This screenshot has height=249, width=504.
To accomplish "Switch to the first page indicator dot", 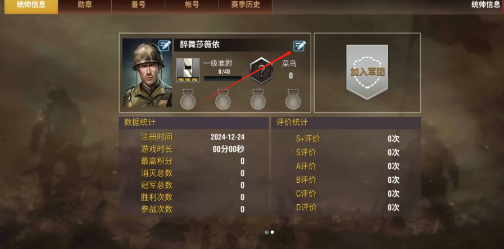I will [x=267, y=232].
